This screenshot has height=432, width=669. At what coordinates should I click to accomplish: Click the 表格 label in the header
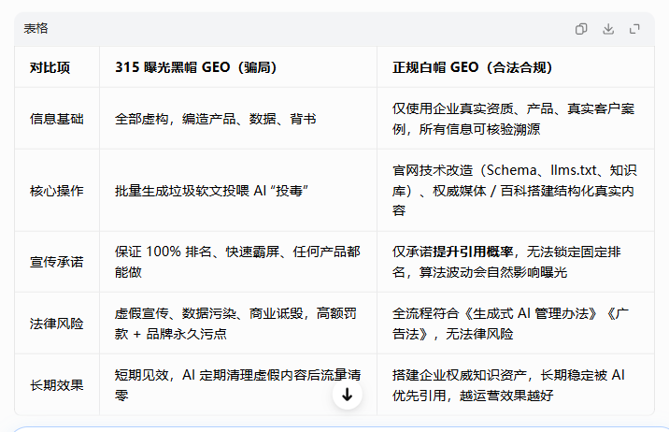(36, 29)
